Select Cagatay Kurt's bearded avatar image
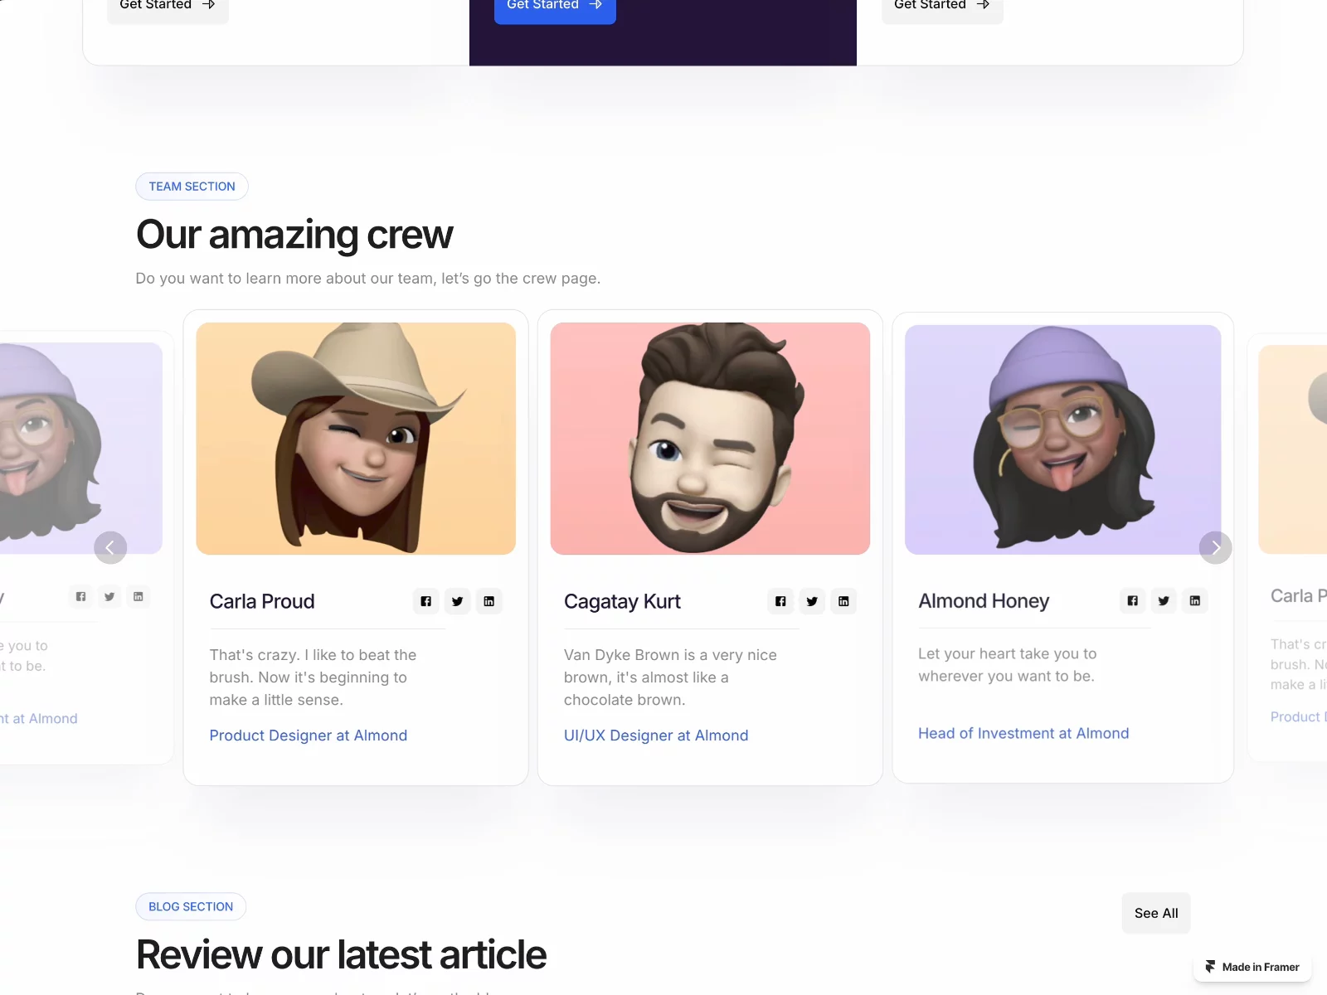 pos(710,439)
